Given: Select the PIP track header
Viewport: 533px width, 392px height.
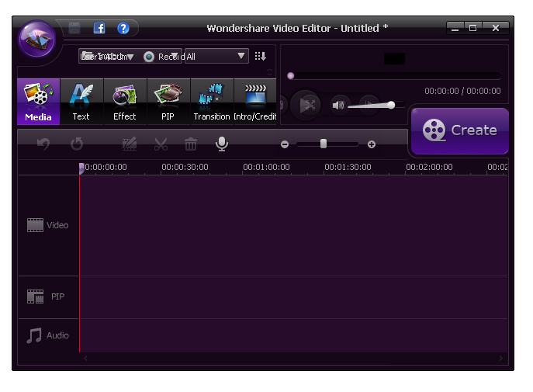Looking at the screenshot, I should 48,297.
